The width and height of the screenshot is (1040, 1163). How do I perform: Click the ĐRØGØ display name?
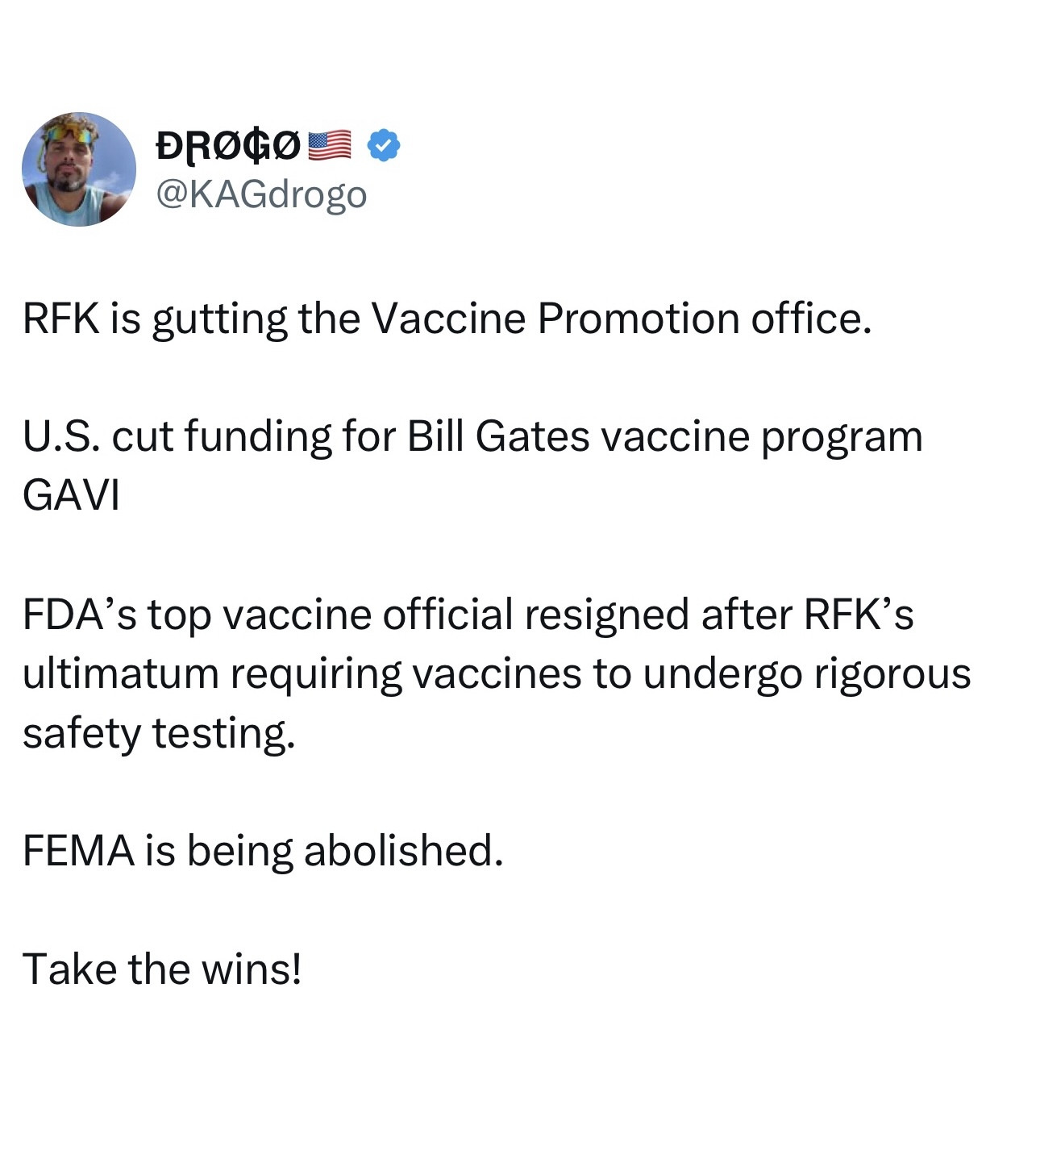click(228, 146)
